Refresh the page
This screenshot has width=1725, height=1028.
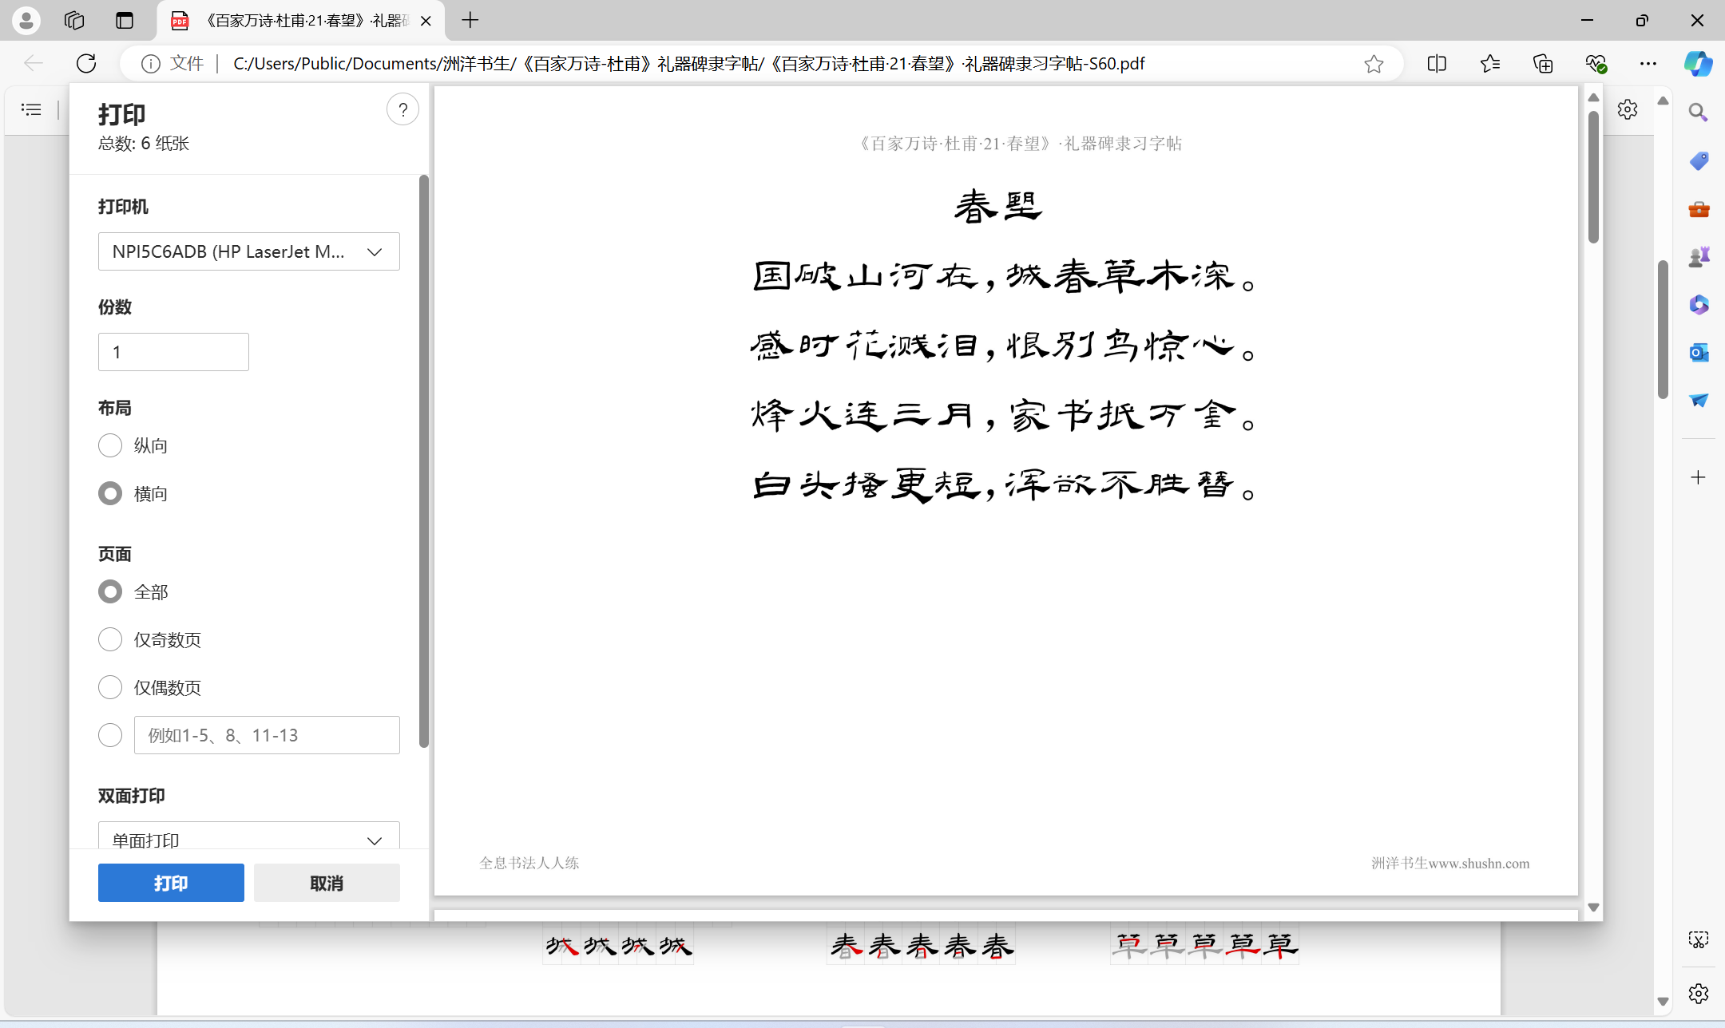click(86, 63)
